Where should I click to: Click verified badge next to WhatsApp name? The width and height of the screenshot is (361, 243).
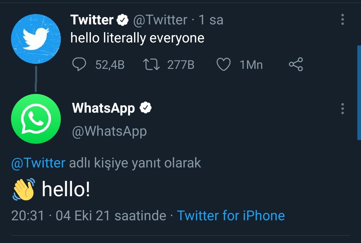coord(145,108)
